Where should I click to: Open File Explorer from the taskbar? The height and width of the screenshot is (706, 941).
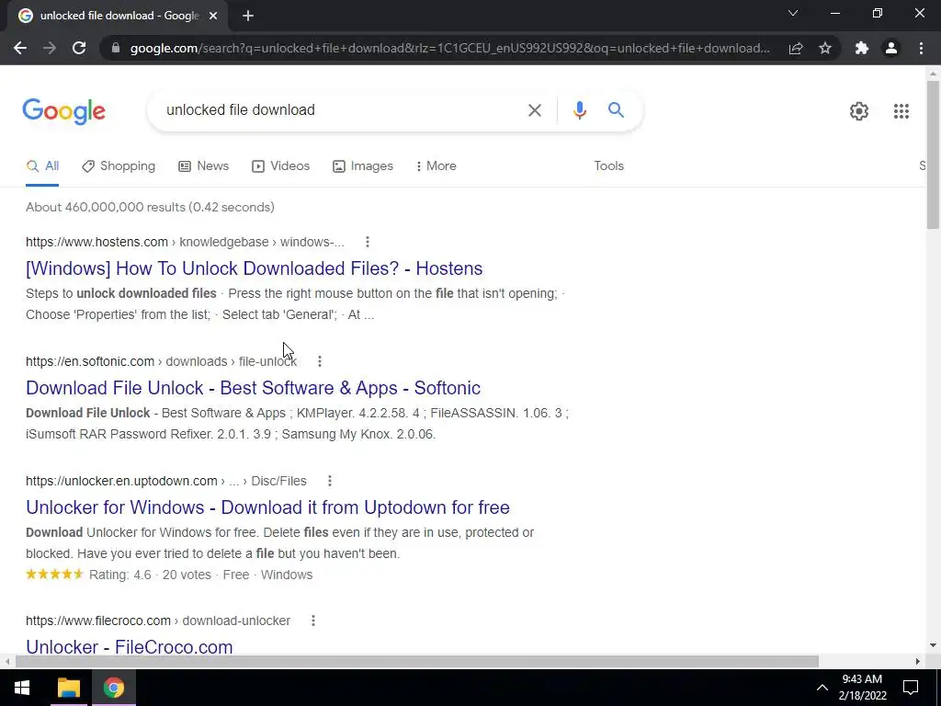68,688
